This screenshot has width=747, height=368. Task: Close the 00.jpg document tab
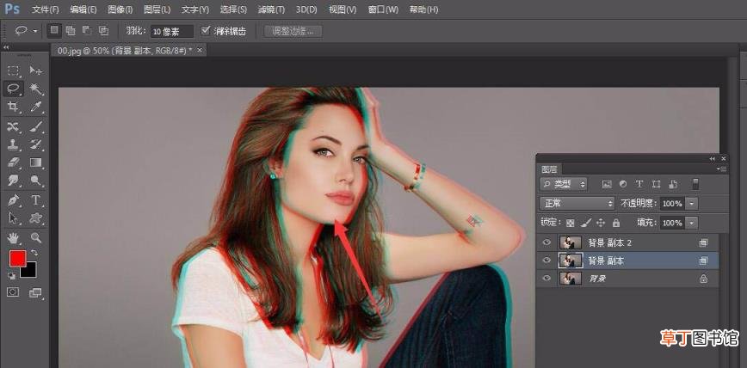pyautogui.click(x=199, y=50)
